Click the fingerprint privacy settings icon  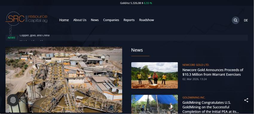pyautogui.click(x=13, y=100)
